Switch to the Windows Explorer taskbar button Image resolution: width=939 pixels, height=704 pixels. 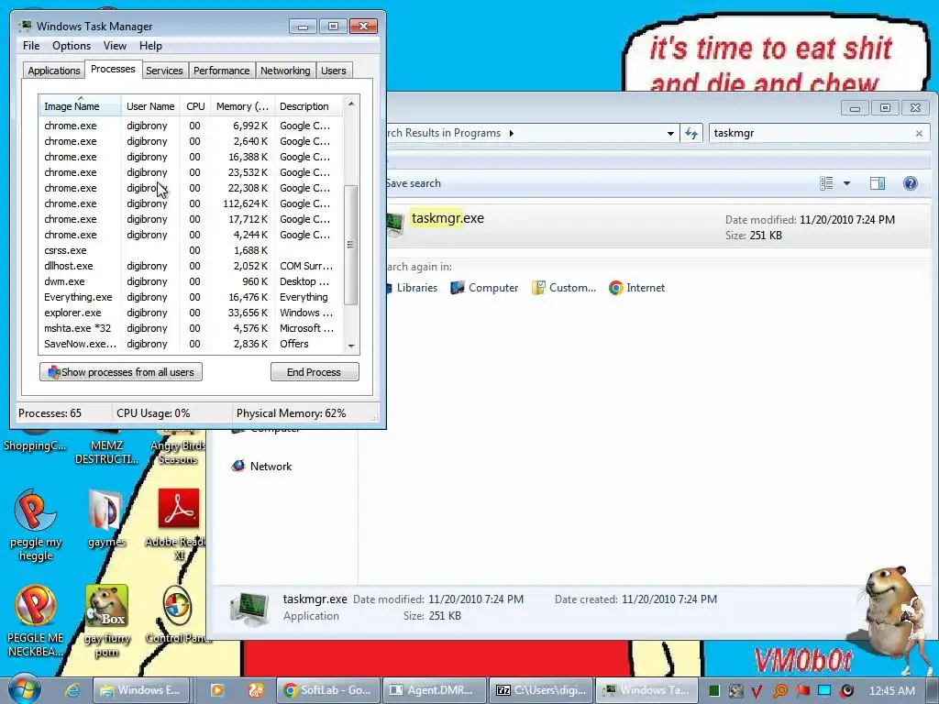click(142, 690)
